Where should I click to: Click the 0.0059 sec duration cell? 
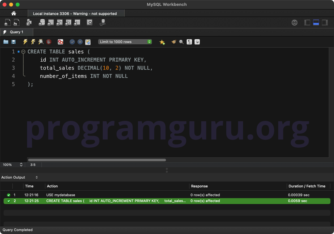(297, 201)
